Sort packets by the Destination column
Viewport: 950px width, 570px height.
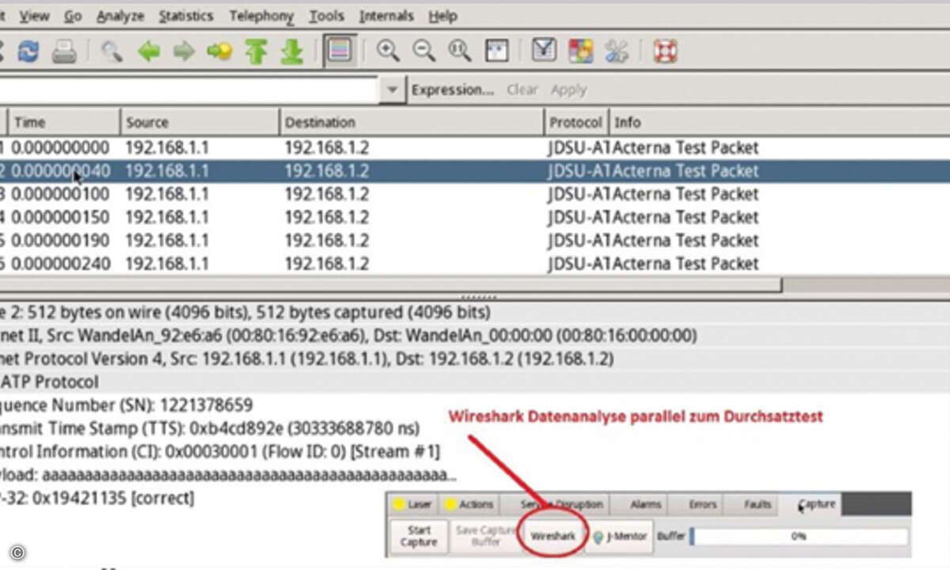coord(412,123)
